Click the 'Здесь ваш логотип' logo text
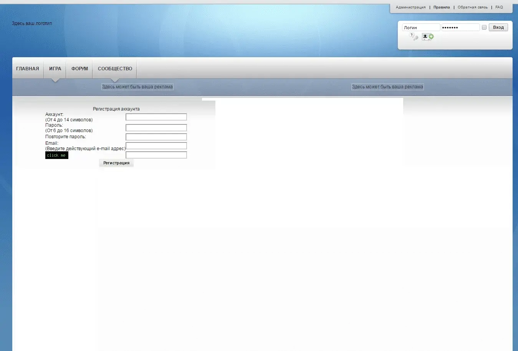The width and height of the screenshot is (518, 351). click(32, 23)
